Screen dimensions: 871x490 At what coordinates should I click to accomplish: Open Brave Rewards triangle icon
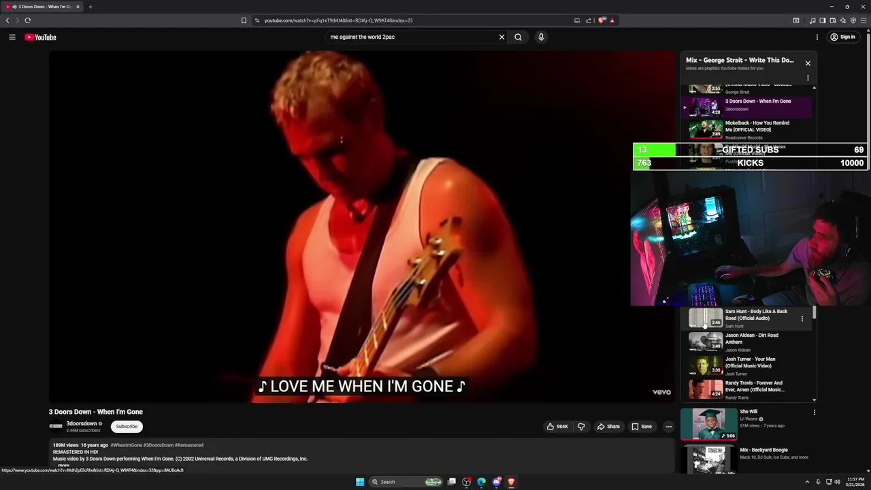[612, 20]
